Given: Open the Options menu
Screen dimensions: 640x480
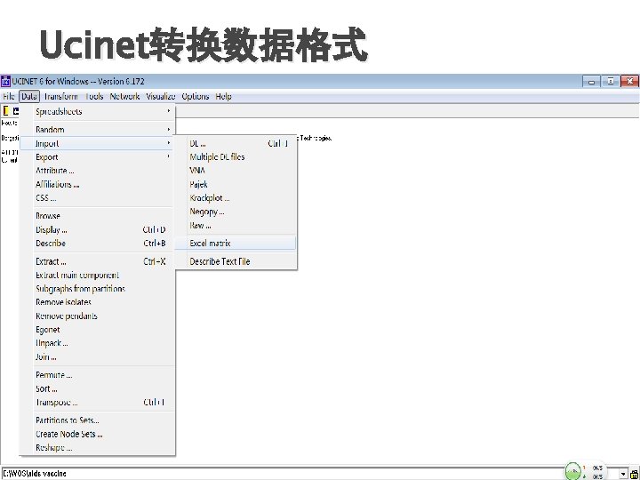Looking at the screenshot, I should 195,96.
